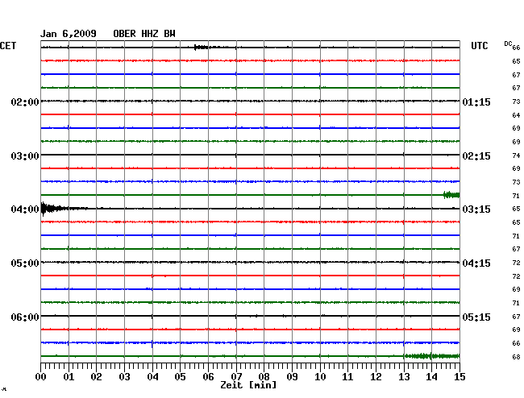Click the 07 minute axis label

coord(236,376)
